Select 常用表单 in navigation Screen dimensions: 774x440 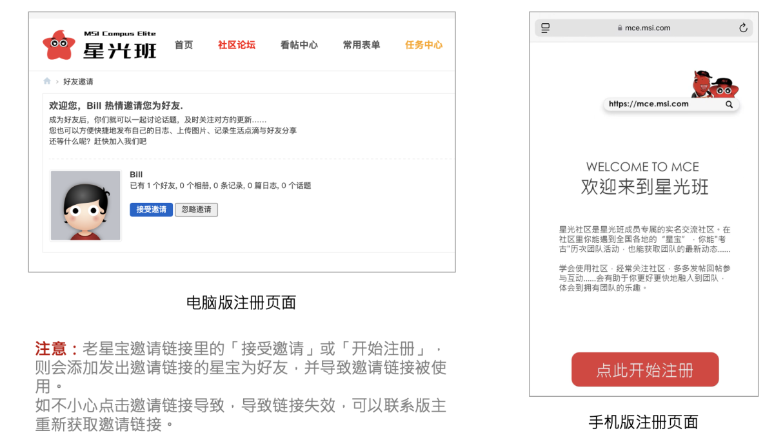coord(362,44)
